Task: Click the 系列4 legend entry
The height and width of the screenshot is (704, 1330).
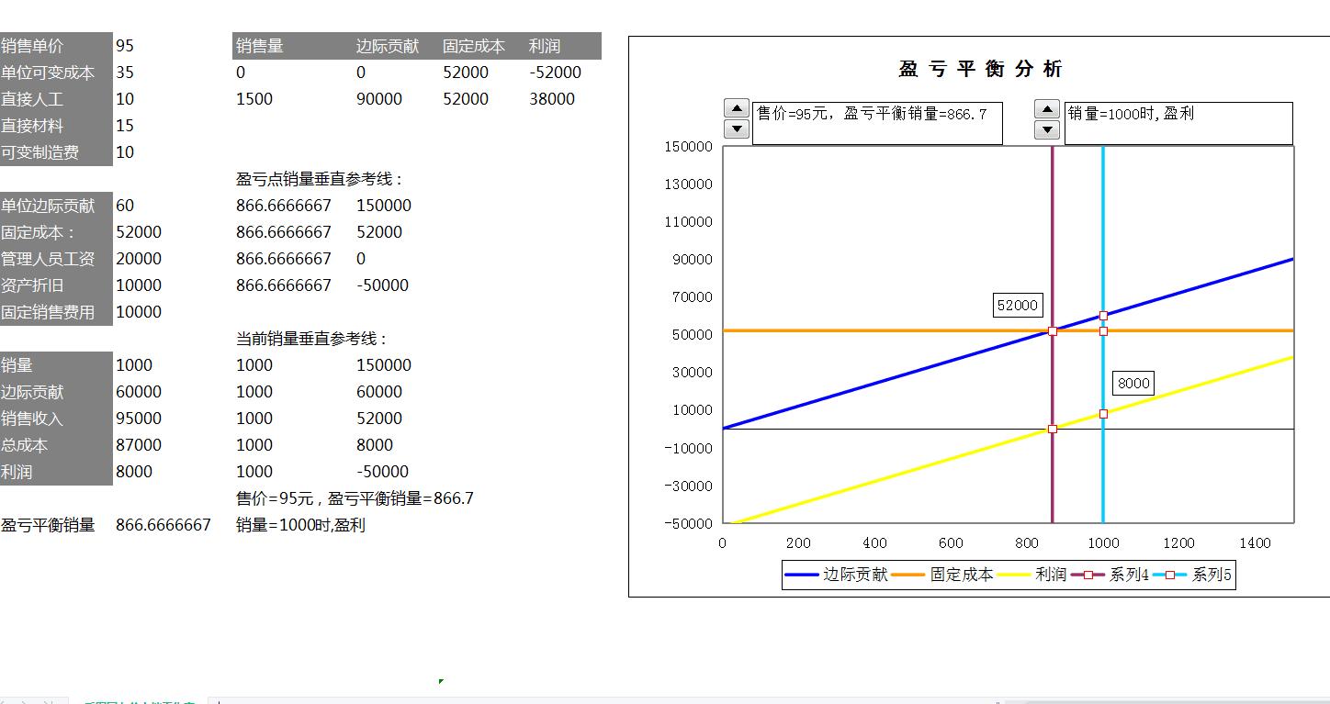Action: pyautogui.click(x=1129, y=574)
